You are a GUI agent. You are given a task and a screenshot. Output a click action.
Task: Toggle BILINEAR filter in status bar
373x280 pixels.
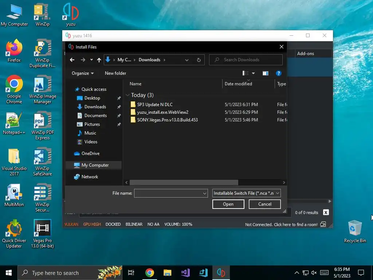point(134,224)
